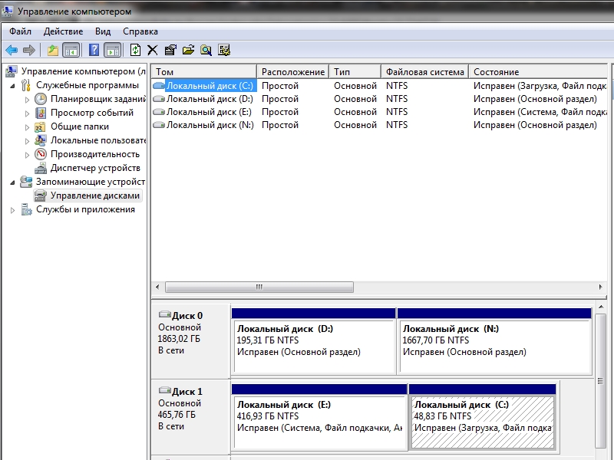
Task: Click the drive icon for volume (N:)
Action: coord(159,125)
